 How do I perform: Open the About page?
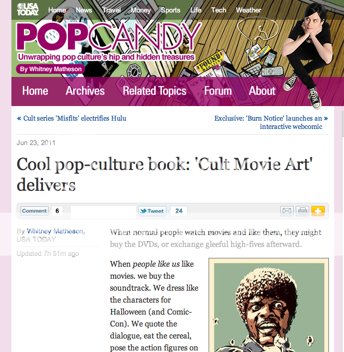[x=262, y=91]
